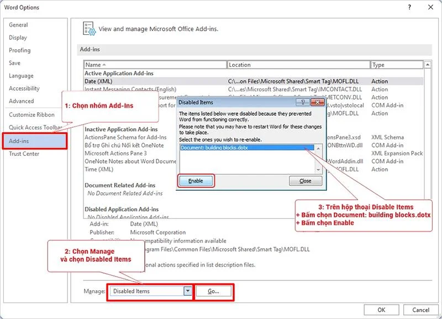Click the Go... button
The width and height of the screenshot is (442, 319).
coord(213,291)
